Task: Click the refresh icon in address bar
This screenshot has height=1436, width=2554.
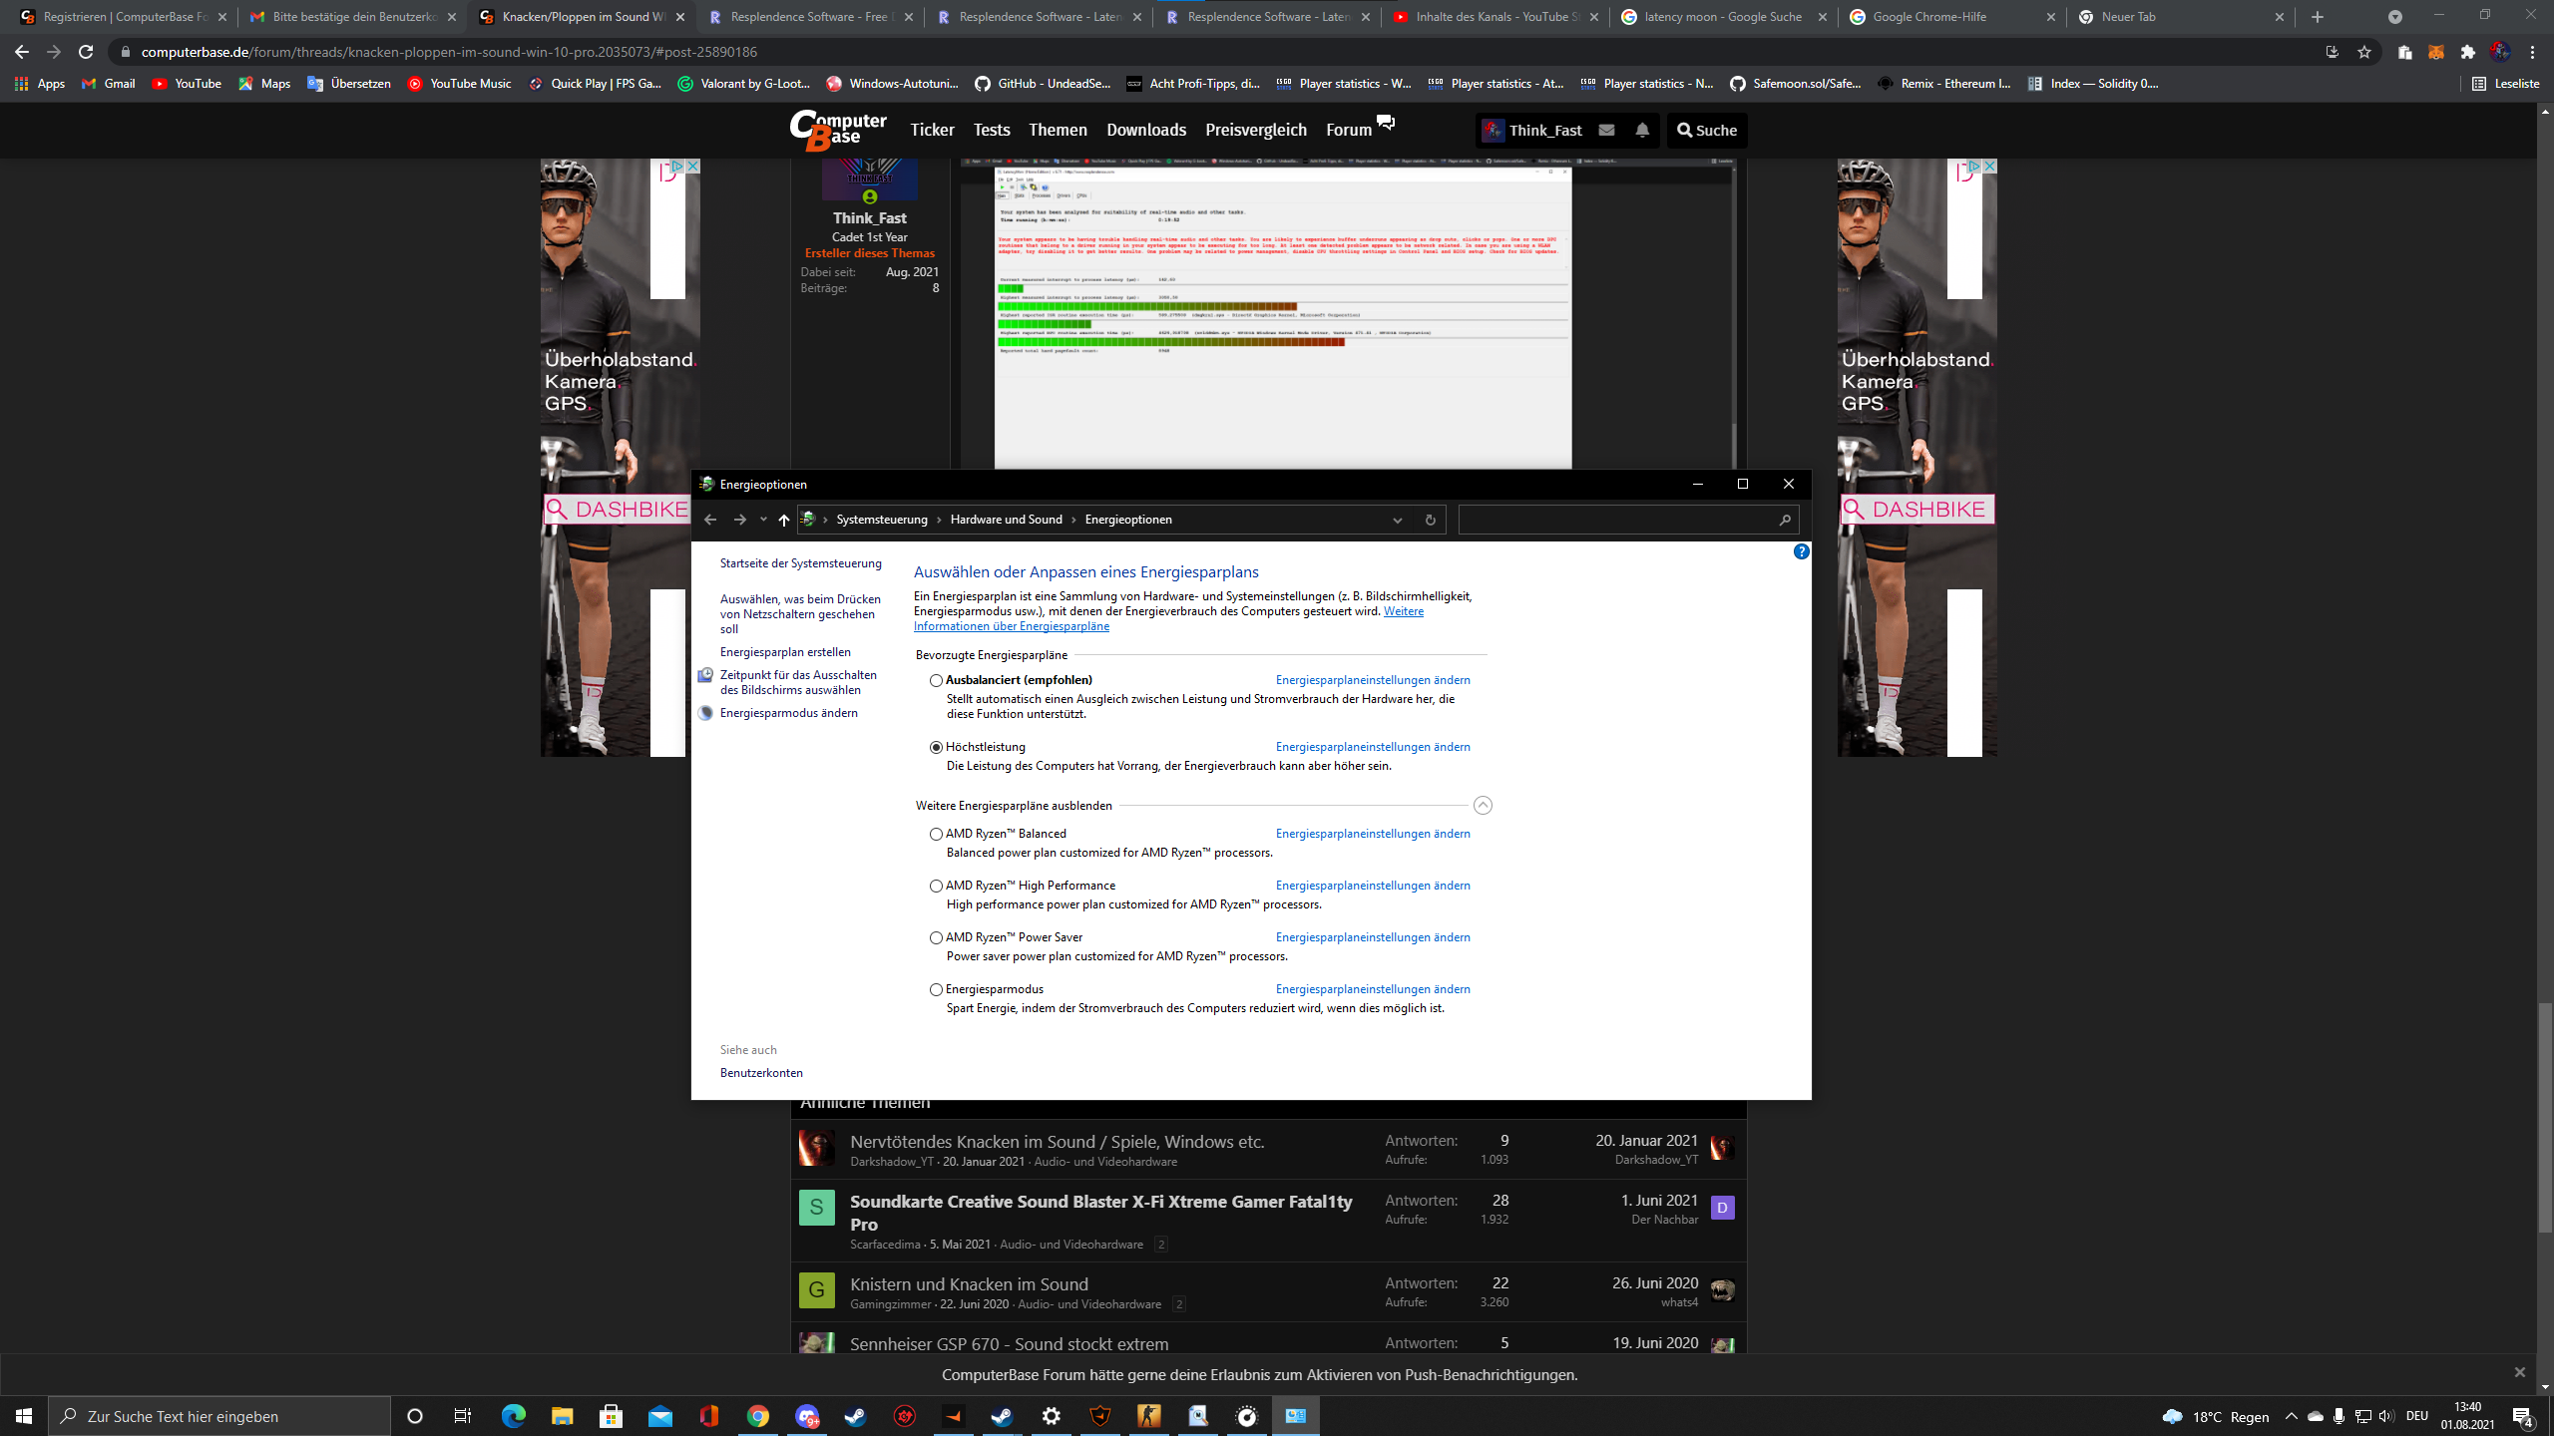Action: coord(1430,520)
